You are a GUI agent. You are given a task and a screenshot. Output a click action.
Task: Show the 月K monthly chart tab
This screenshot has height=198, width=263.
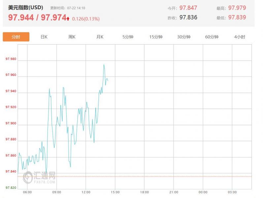[x=100, y=37]
